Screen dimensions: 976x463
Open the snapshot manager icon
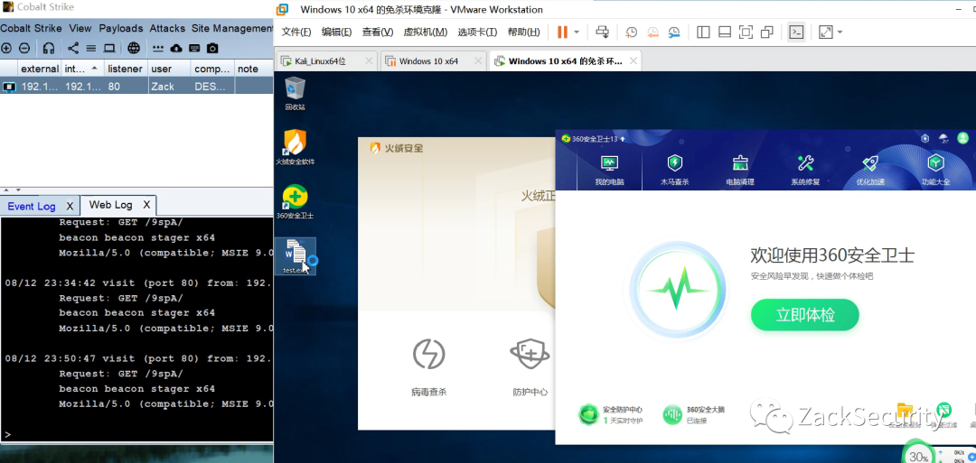click(x=674, y=32)
